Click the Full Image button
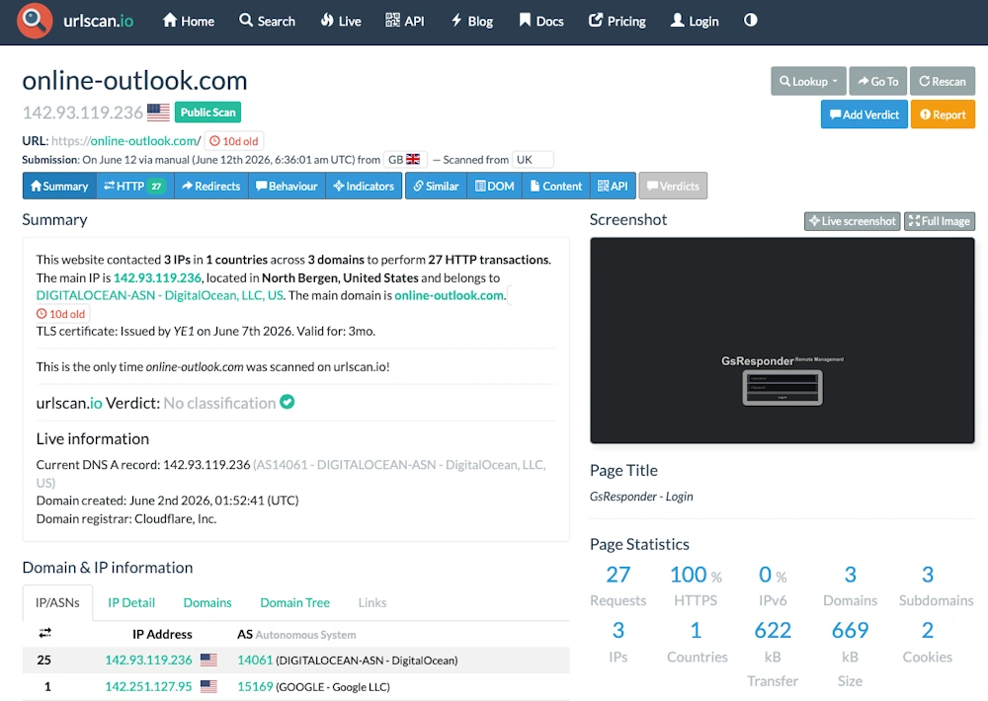Viewport: 988px width, 701px height. pyautogui.click(x=940, y=221)
